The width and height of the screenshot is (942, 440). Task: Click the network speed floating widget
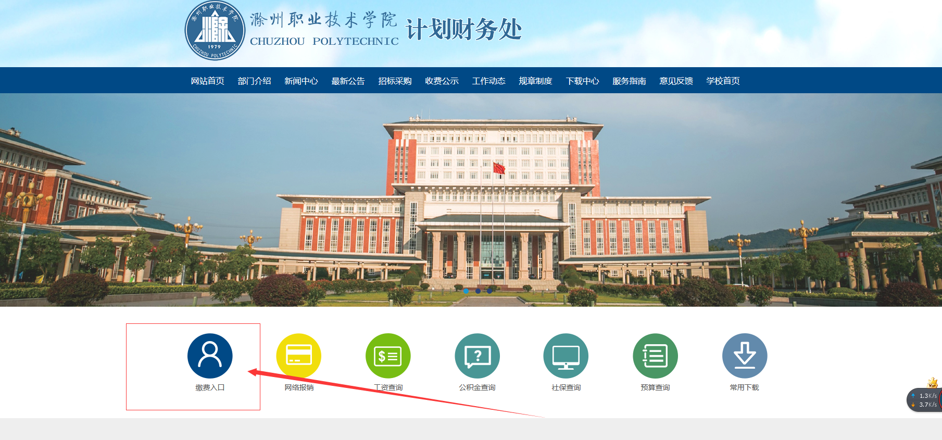pyautogui.click(x=925, y=400)
